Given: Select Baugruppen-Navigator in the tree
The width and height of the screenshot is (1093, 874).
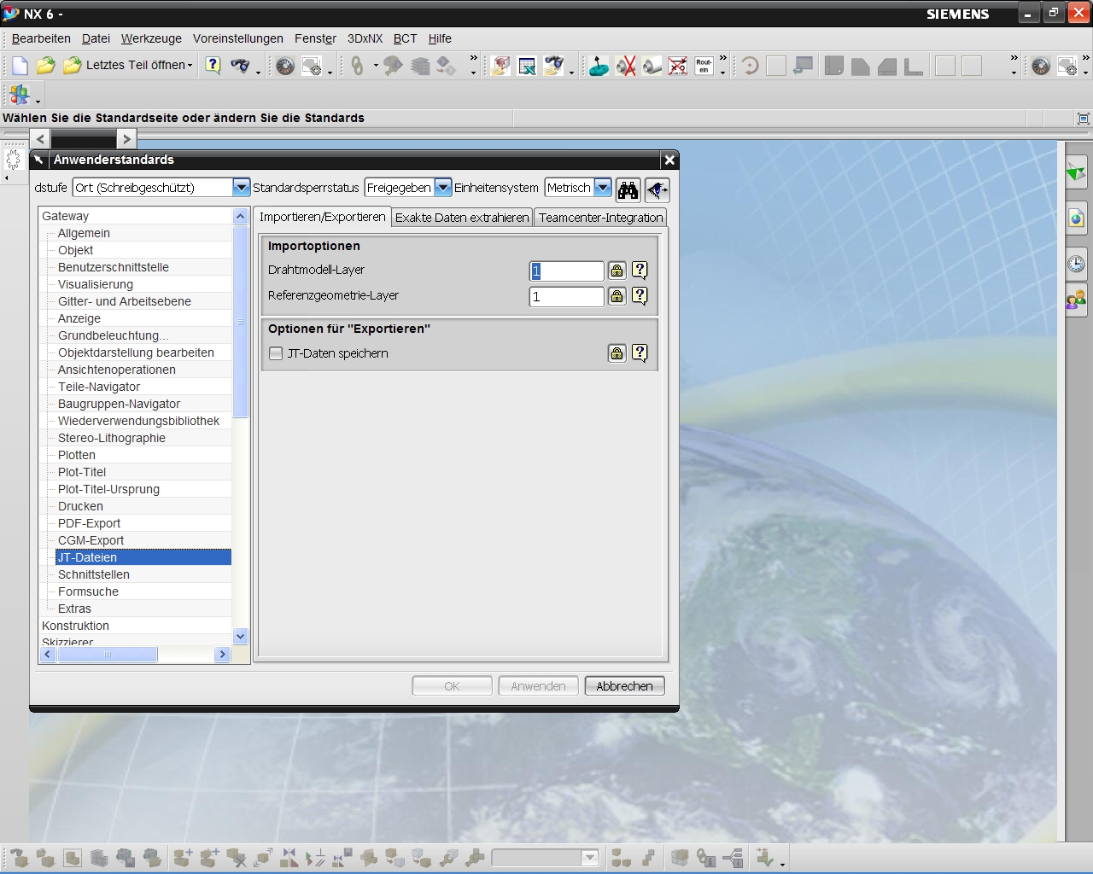Looking at the screenshot, I should [119, 404].
